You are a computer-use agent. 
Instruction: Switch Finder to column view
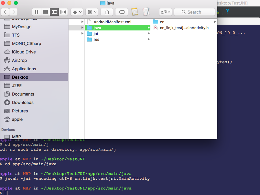(54, 12)
